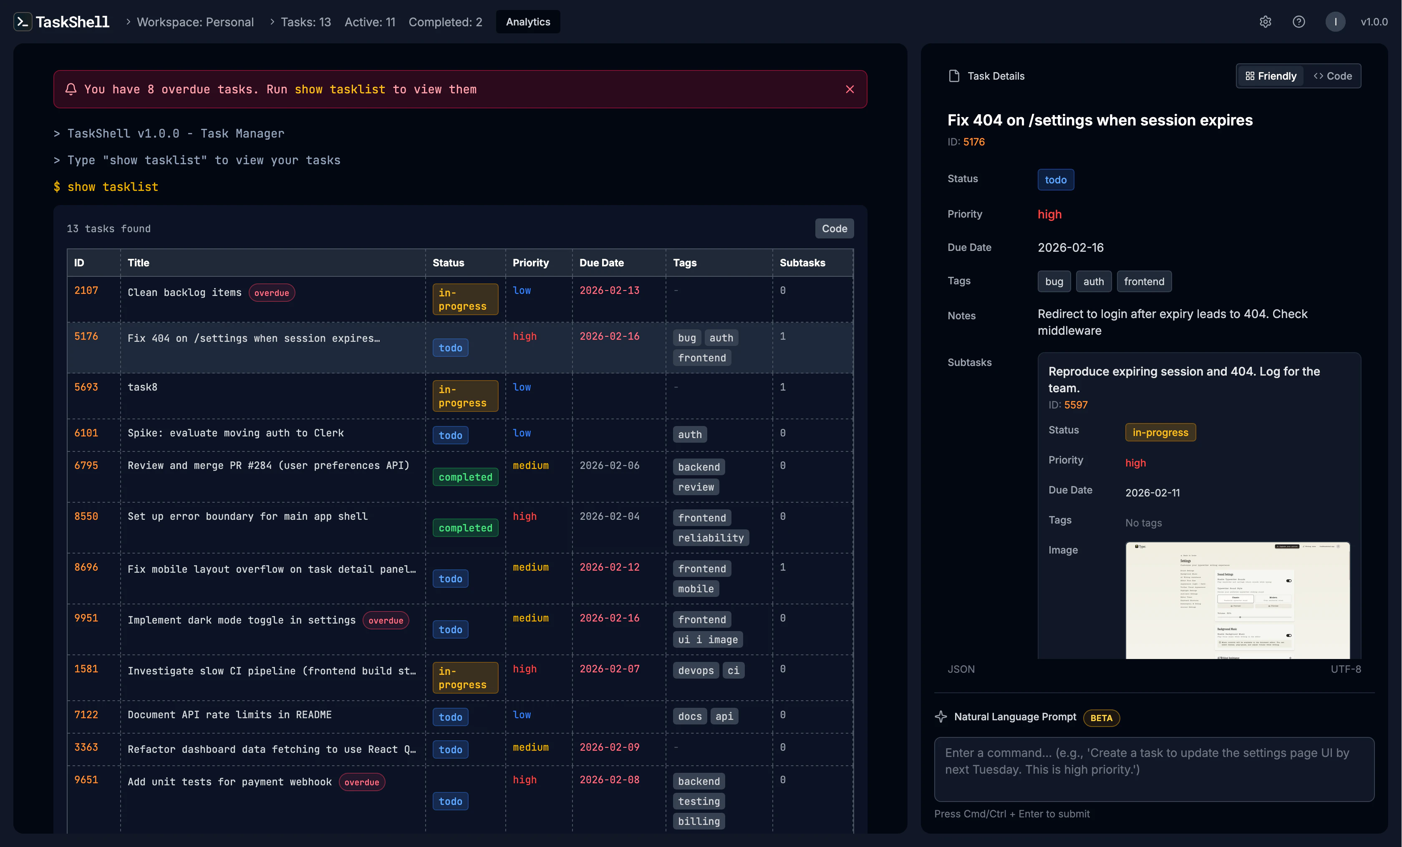Click the document icon beside Task Details
1402x847 pixels.
pos(953,75)
